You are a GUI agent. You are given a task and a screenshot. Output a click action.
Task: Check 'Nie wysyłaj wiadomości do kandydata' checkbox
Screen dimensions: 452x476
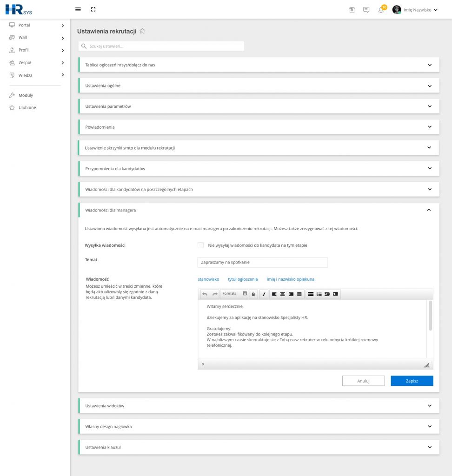200,245
